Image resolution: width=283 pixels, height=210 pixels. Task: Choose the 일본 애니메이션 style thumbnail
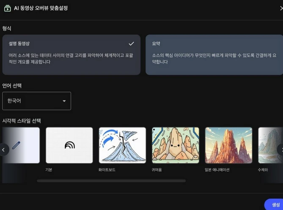(x=228, y=145)
